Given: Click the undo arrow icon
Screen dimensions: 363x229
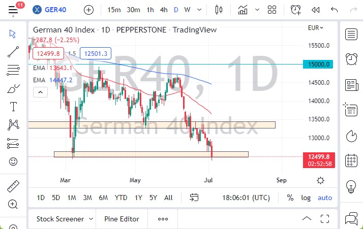Looking at the screenshot, I should (x=334, y=10).
